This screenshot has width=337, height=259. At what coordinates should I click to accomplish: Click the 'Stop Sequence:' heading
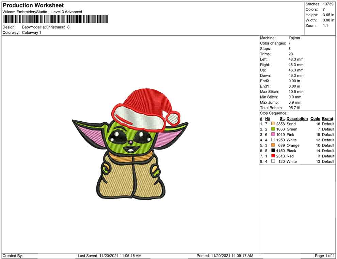click(274, 113)
